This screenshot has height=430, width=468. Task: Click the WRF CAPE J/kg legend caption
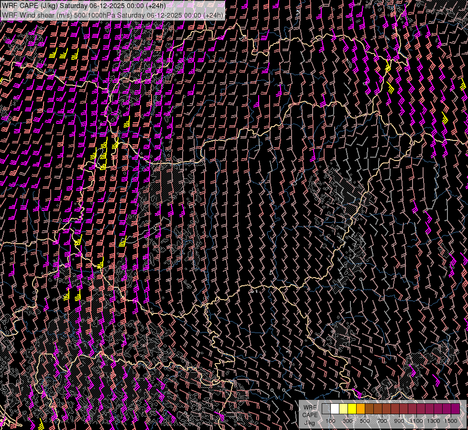click(309, 415)
